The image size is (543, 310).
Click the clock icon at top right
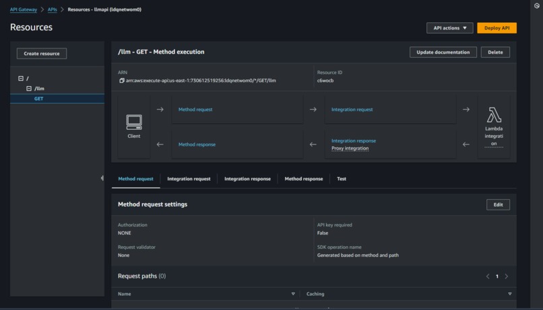point(537,6)
